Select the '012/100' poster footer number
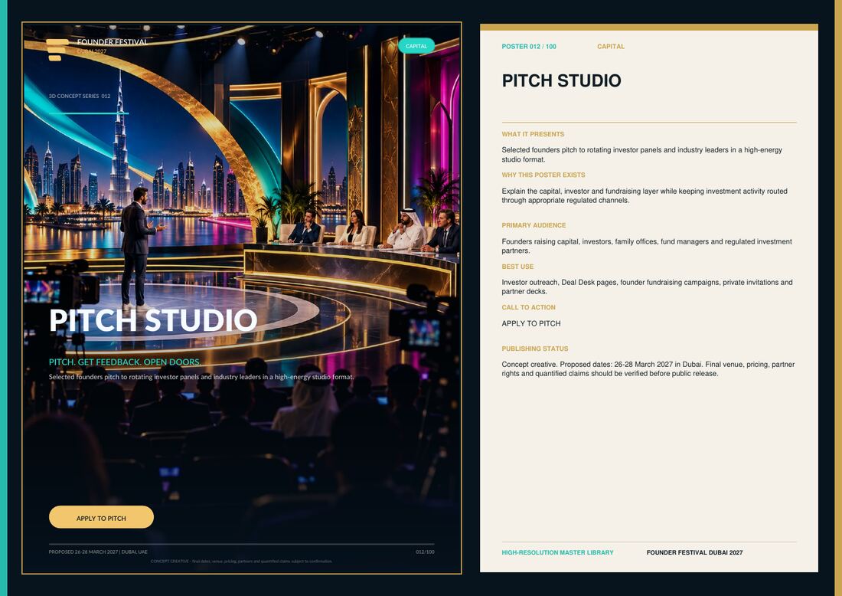The height and width of the screenshot is (596, 842). click(x=425, y=552)
